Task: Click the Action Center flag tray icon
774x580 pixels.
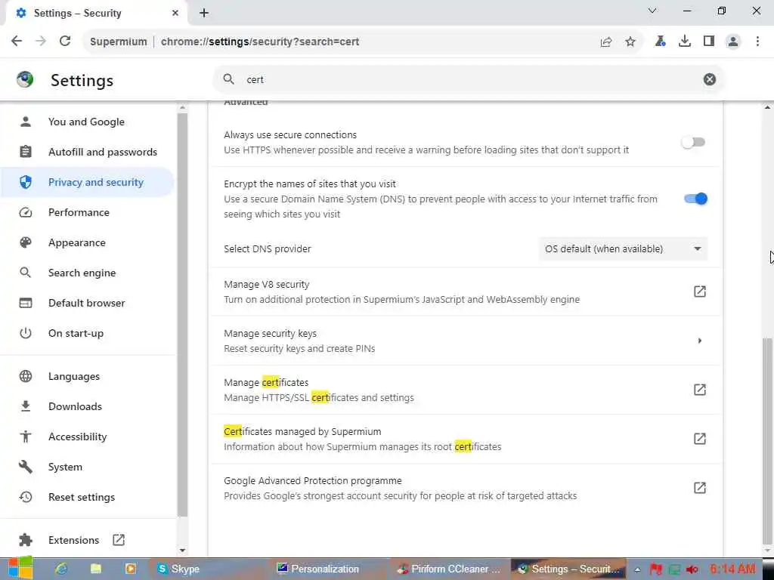Action: (655, 569)
